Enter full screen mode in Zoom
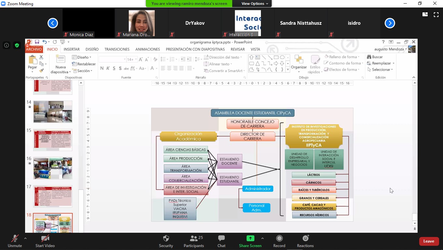Viewport: 443px width, 250px height. click(x=436, y=15)
